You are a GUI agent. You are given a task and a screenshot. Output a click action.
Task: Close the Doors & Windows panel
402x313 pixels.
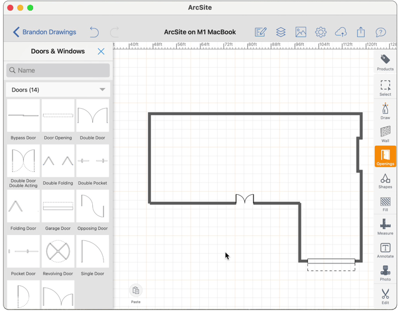(101, 51)
